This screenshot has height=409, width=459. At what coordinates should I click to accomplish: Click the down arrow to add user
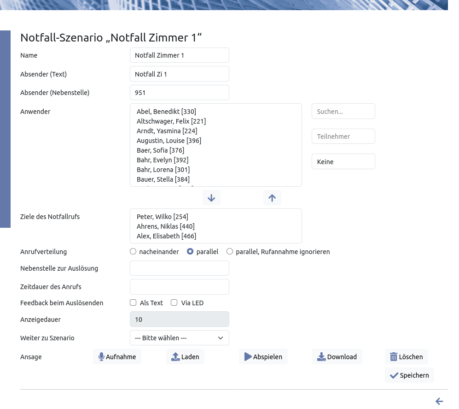pyautogui.click(x=211, y=198)
